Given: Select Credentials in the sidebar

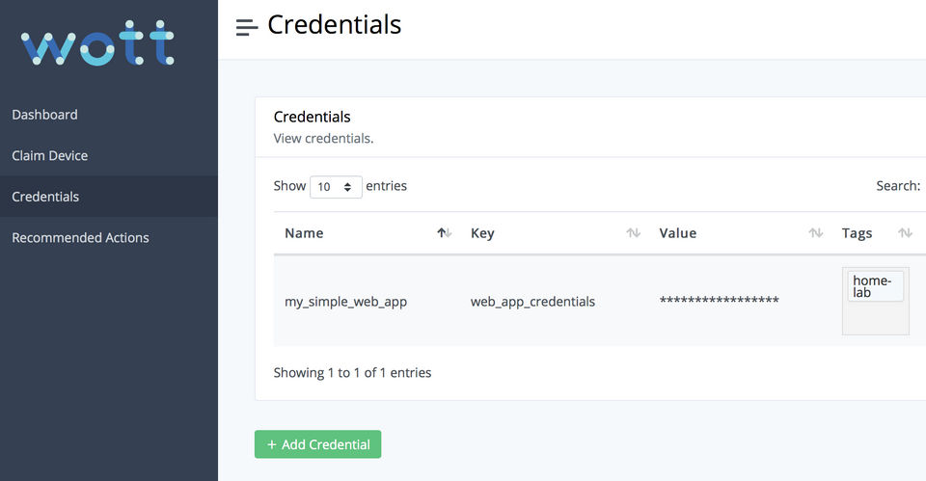Looking at the screenshot, I should [x=45, y=197].
